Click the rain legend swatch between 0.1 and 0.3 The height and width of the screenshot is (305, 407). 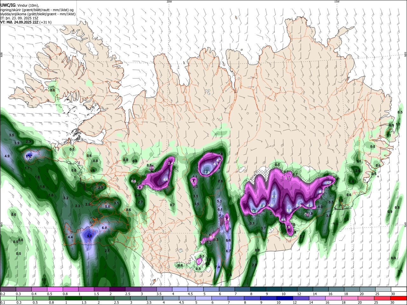point(8,298)
